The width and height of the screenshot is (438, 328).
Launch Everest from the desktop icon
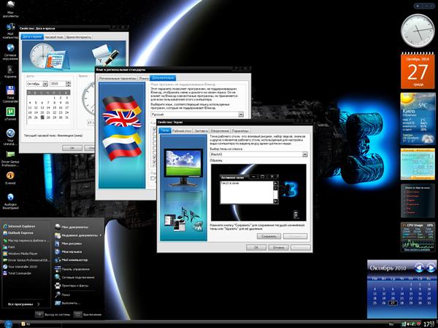(x=10, y=178)
